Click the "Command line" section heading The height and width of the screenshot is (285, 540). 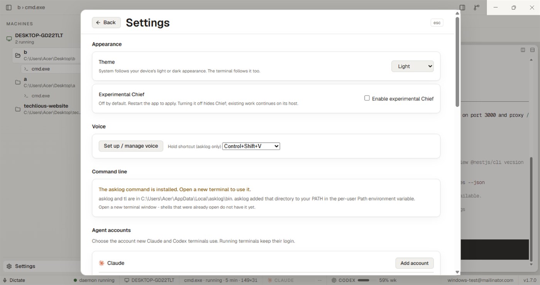109,172
